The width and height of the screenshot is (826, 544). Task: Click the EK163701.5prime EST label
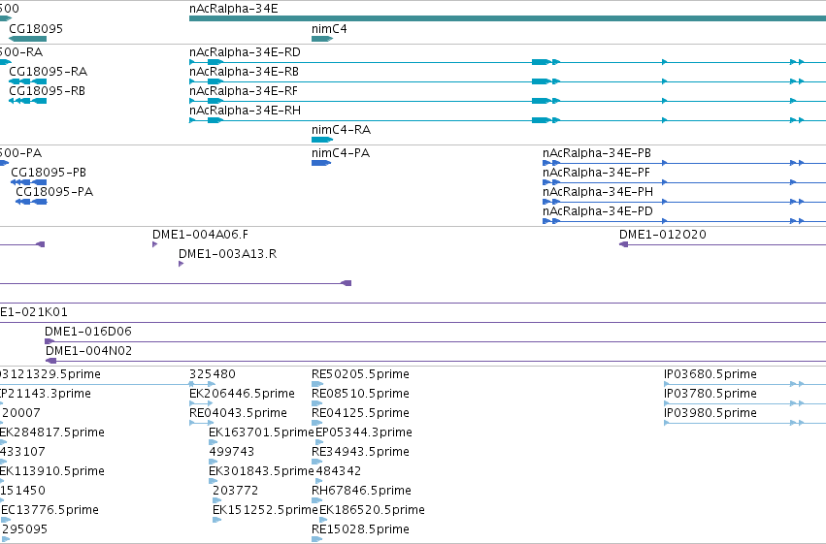261,432
